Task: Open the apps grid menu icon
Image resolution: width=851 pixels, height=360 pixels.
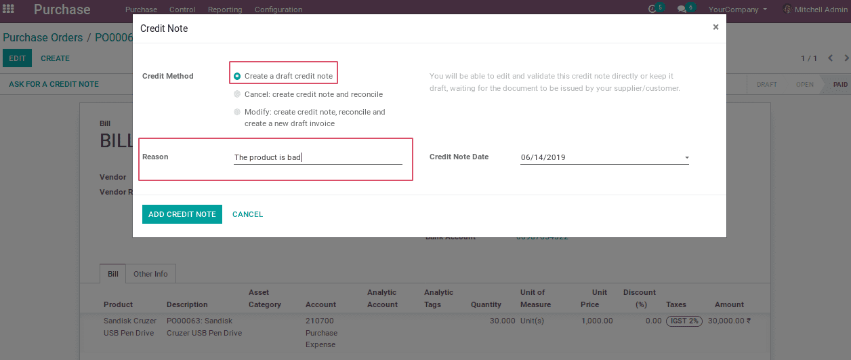Action: point(9,9)
